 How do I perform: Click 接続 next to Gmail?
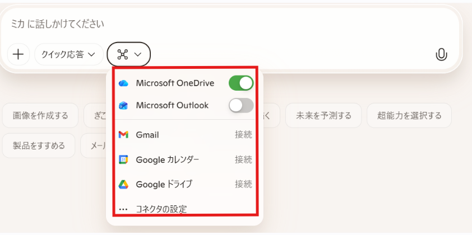point(243,135)
